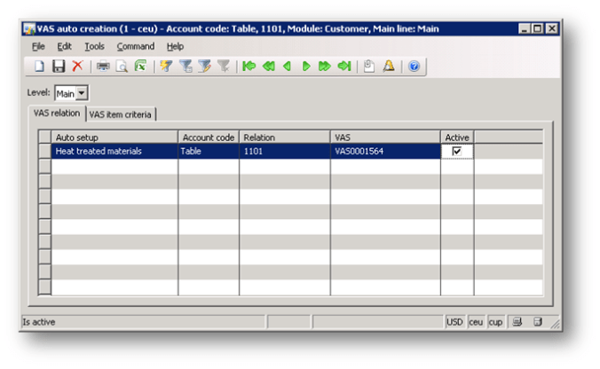Open the Command menu

coord(135,46)
